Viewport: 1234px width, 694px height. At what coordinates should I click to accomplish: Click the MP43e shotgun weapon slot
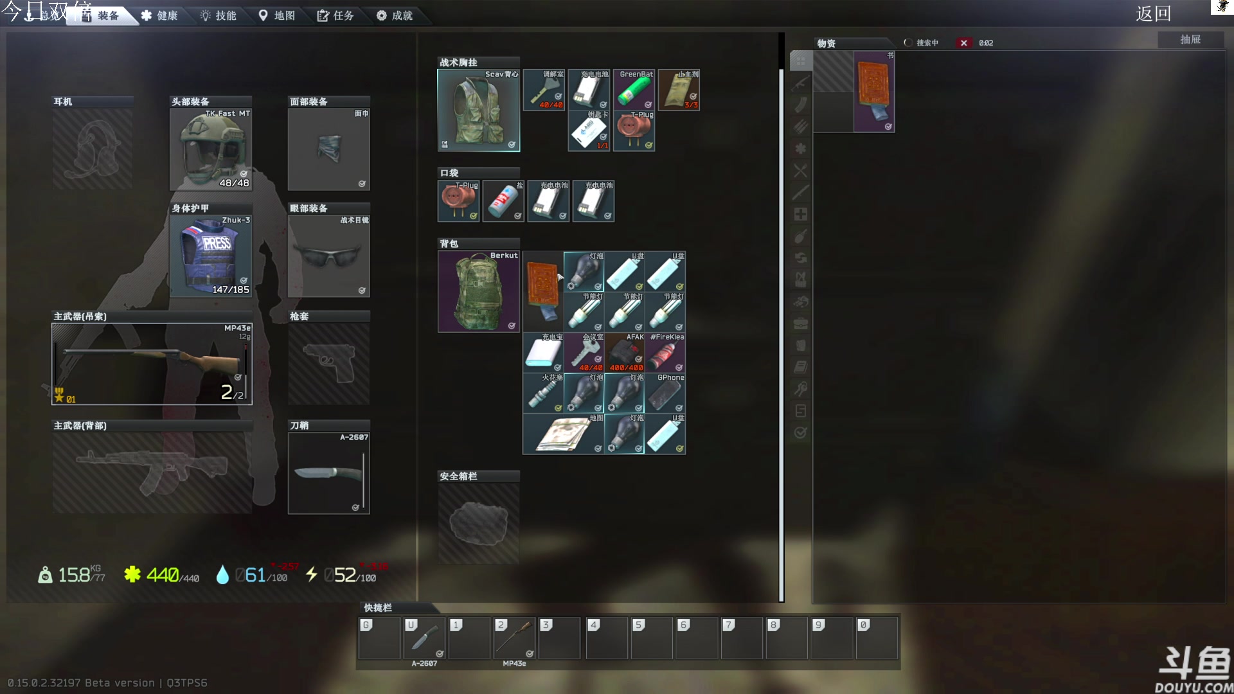coord(152,364)
